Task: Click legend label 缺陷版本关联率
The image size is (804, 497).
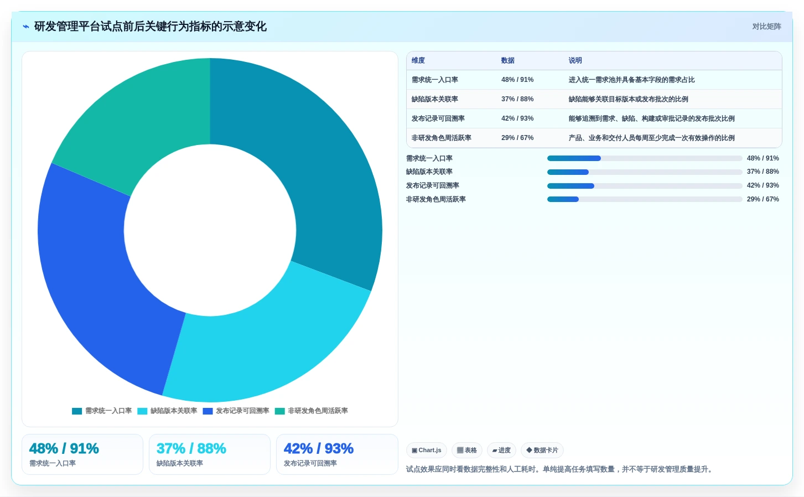Action: point(174,411)
